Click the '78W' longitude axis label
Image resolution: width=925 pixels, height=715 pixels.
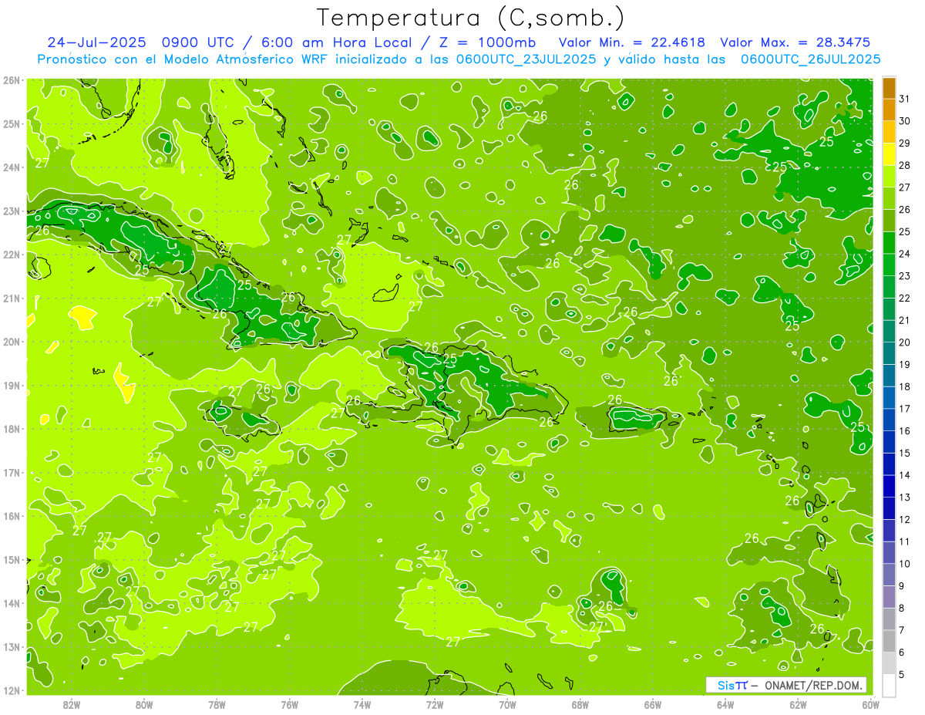[x=217, y=703]
